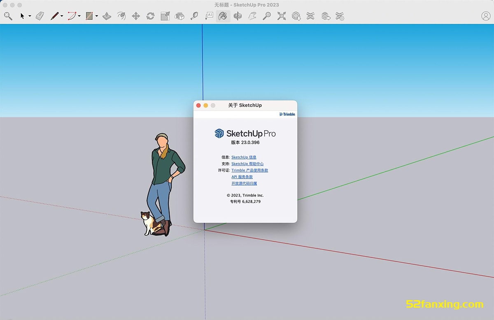Click the highlighted Paint Bucket tool

tap(223, 16)
